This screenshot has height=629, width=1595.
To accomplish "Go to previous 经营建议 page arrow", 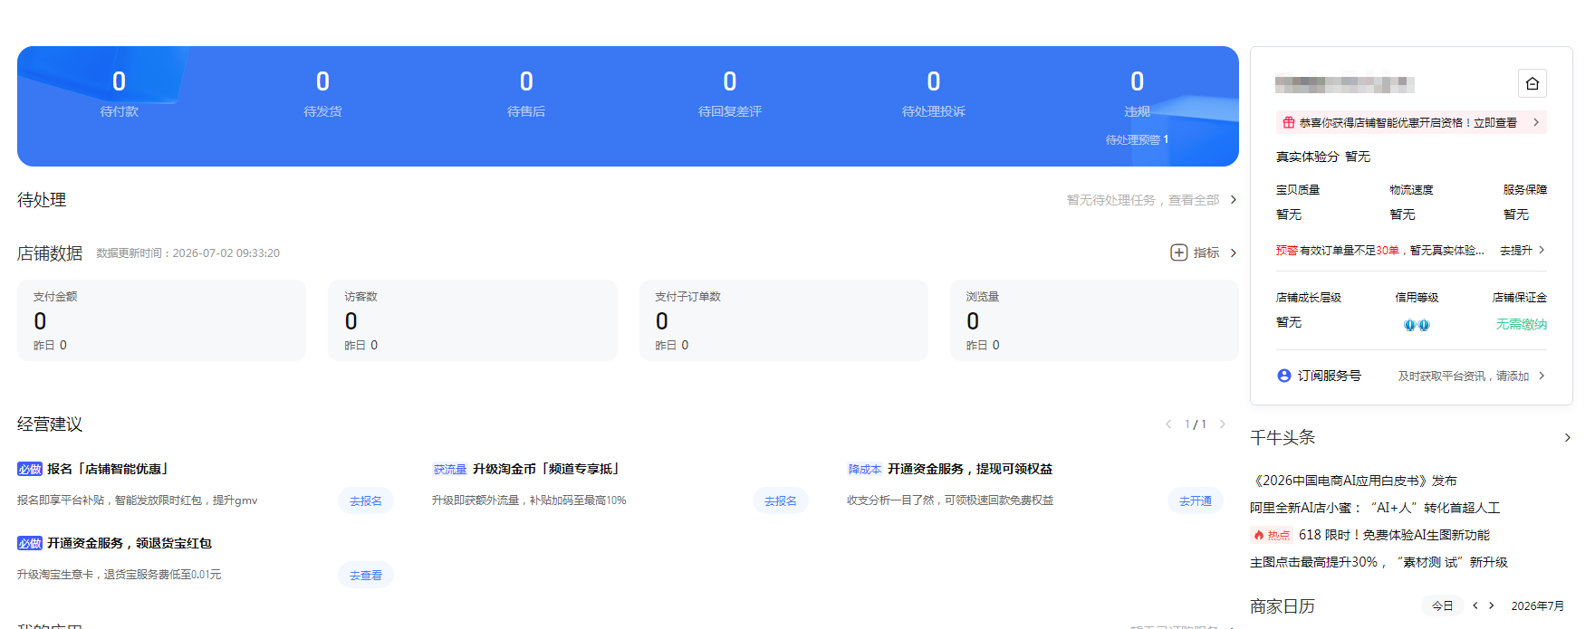I will pyautogui.click(x=1168, y=424).
